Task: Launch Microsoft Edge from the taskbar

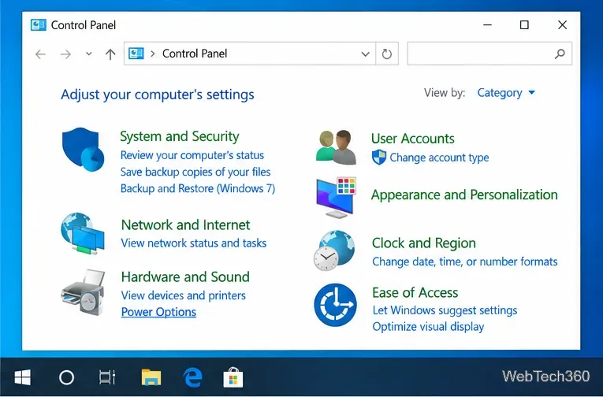Action: [x=192, y=377]
